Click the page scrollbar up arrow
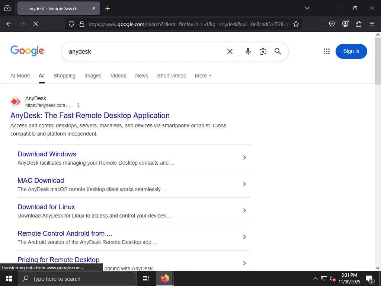This screenshot has width=381, height=286. click(x=378, y=35)
